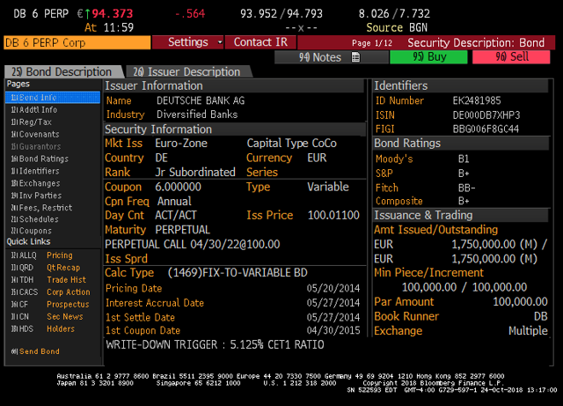Open the Notes button
563x406 pixels.
pos(331,57)
